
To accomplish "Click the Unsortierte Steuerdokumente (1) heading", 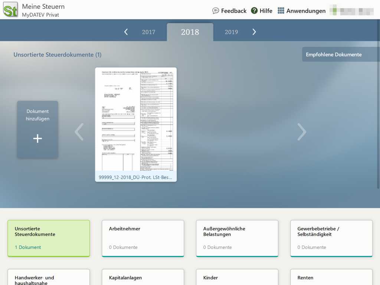I will click(x=58, y=55).
